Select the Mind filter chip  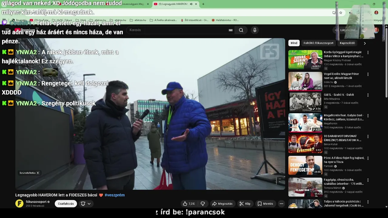point(294,43)
